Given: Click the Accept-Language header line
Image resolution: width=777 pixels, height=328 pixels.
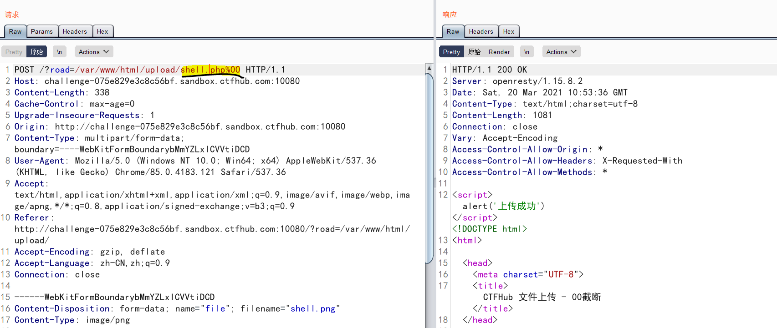Looking at the screenshot, I should tap(92, 263).
